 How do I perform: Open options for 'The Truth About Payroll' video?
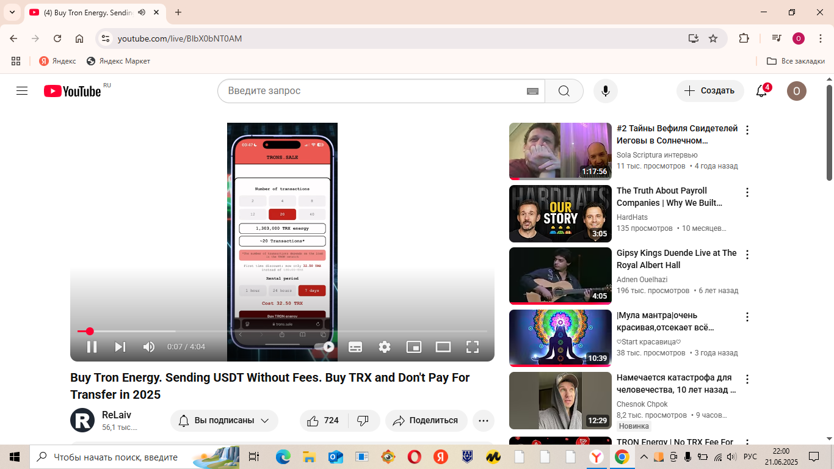(x=747, y=192)
